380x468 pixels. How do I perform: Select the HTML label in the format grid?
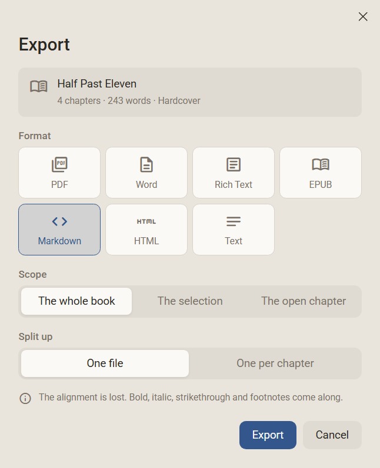pos(146,241)
